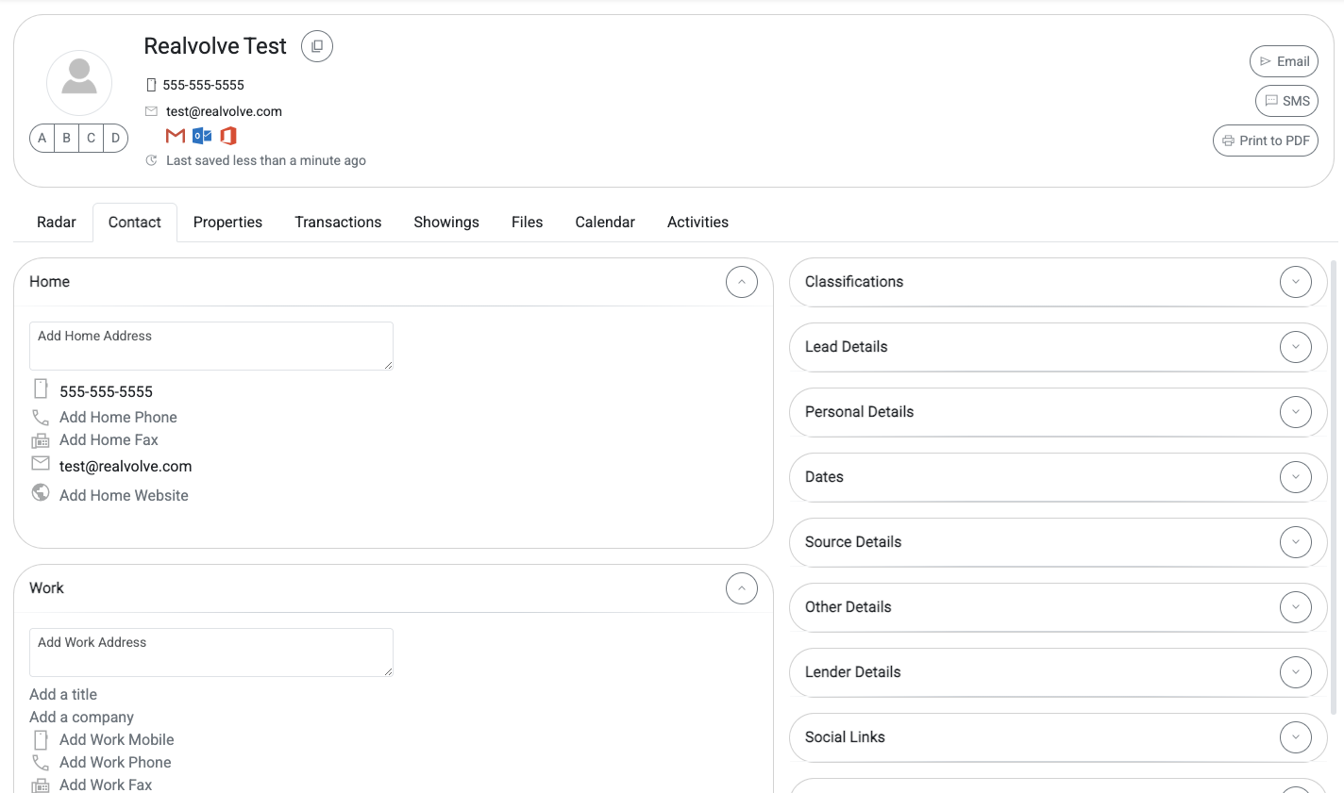Image resolution: width=1344 pixels, height=793 pixels.
Task: Open the Activities tab
Action: tap(697, 223)
